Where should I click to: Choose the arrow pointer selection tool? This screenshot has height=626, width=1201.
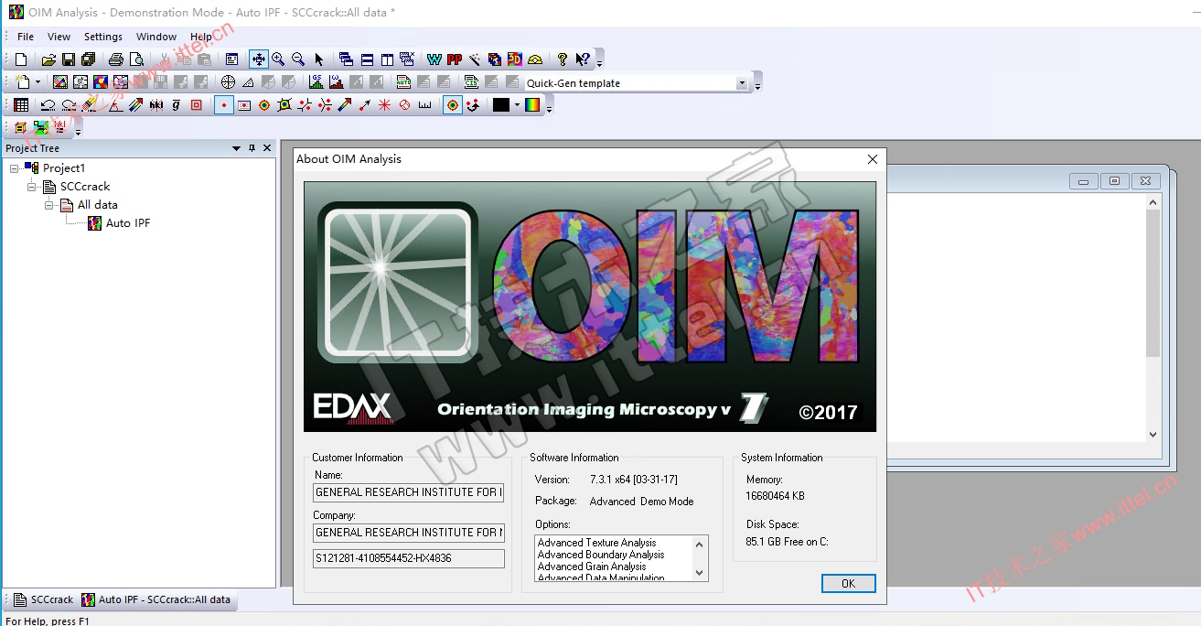pos(318,59)
